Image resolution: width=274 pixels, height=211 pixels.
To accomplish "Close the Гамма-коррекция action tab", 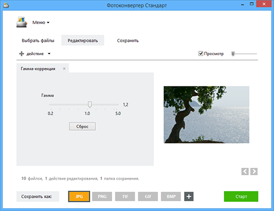I will [64, 68].
